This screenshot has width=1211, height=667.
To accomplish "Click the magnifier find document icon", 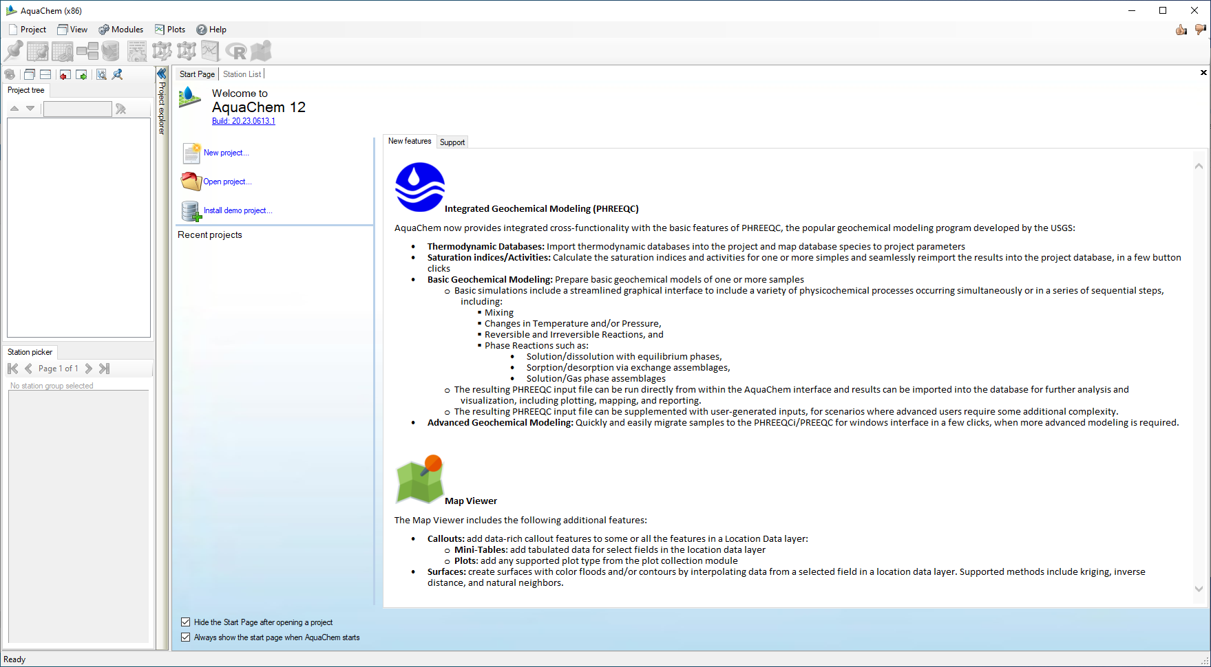I will click(101, 74).
